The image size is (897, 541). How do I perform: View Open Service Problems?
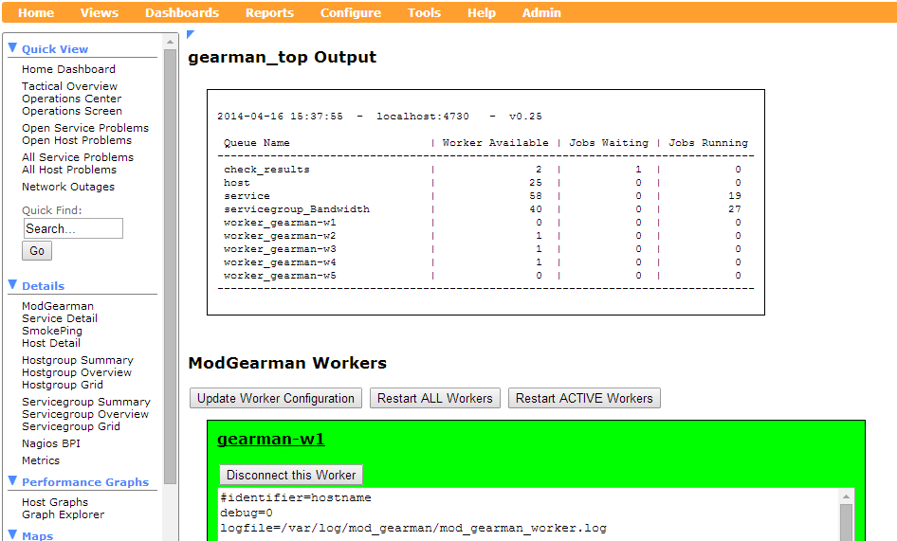(85, 128)
